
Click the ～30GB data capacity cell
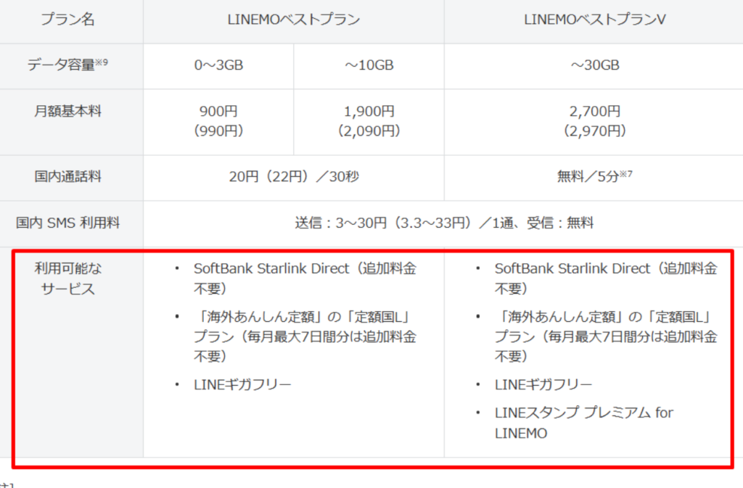595,65
